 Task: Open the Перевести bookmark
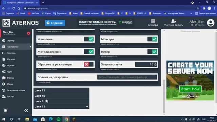60,14
